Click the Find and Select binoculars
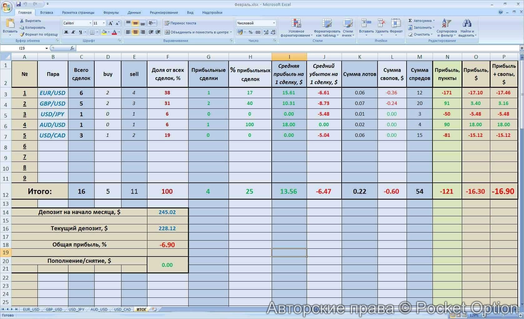524x319 pixels. tap(467, 27)
